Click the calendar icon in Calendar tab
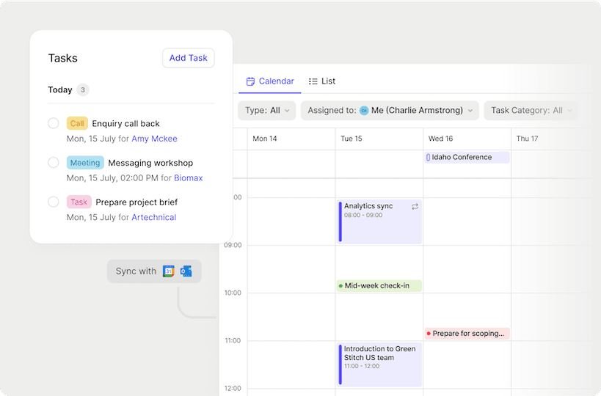The image size is (601, 396). click(x=250, y=81)
